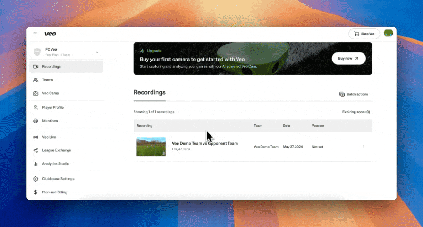This screenshot has width=423, height=227.
Task: Click the Clubhouse Settings gear icon
Action: [35, 179]
